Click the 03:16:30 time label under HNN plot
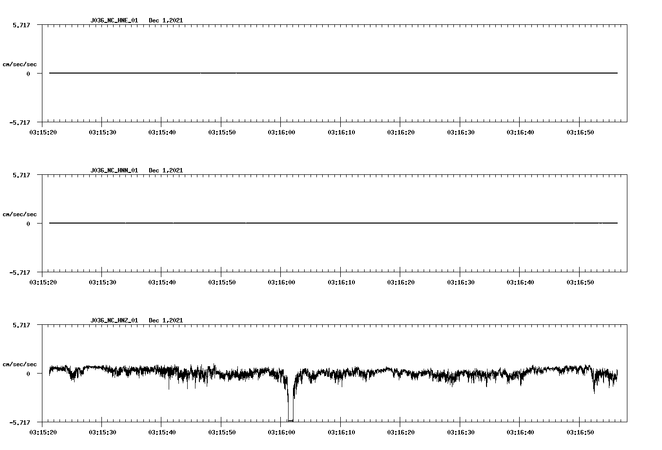The height and width of the screenshot is (450, 662). coord(461,282)
